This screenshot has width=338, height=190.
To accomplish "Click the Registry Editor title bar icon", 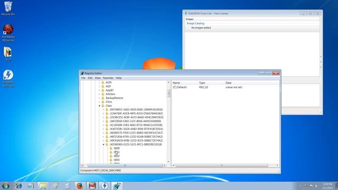I will (82, 73).
